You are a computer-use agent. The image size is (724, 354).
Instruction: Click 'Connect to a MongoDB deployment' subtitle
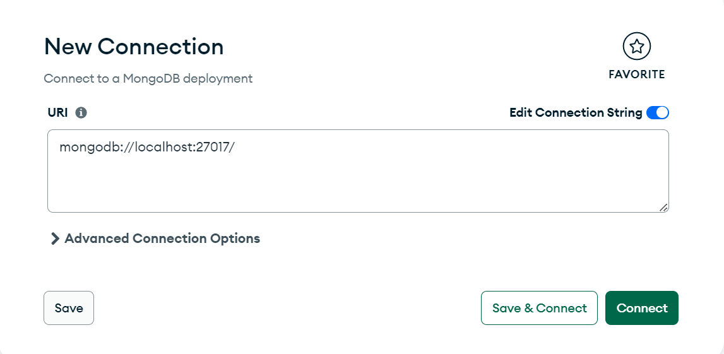click(148, 79)
